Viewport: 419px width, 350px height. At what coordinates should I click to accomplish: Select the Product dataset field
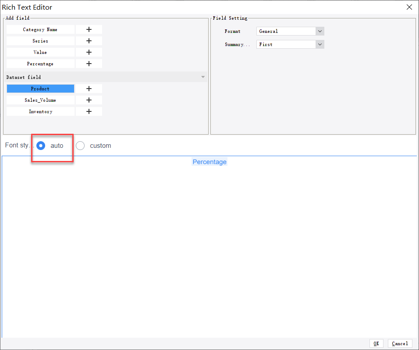point(40,89)
